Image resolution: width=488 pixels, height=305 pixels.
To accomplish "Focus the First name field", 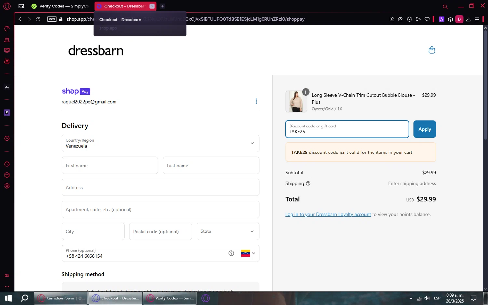I will coord(110,166).
